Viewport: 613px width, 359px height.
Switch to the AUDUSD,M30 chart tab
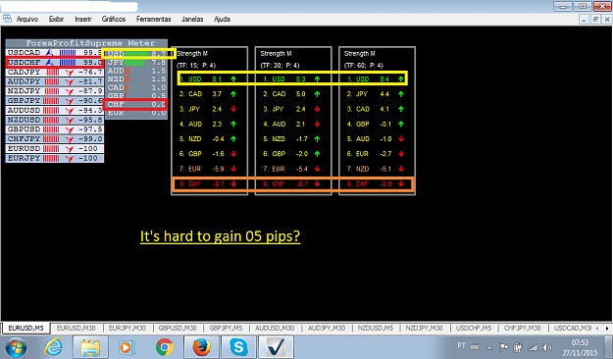pos(275,329)
